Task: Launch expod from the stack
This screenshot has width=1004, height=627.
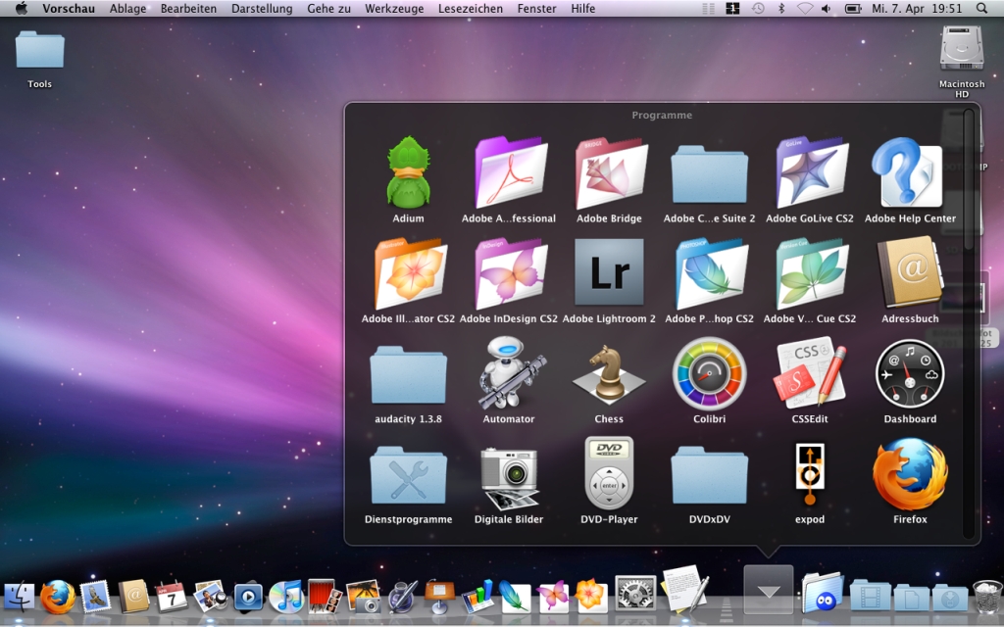Action: click(x=809, y=474)
